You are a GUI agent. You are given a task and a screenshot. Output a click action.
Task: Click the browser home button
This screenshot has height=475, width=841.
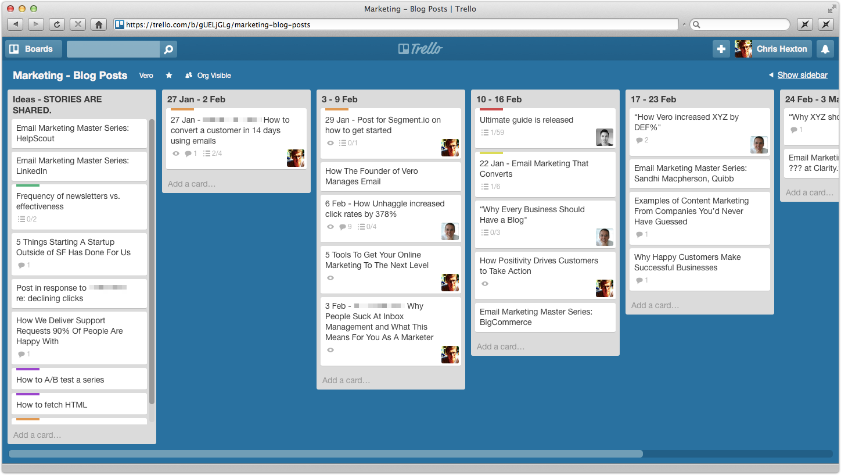99,24
